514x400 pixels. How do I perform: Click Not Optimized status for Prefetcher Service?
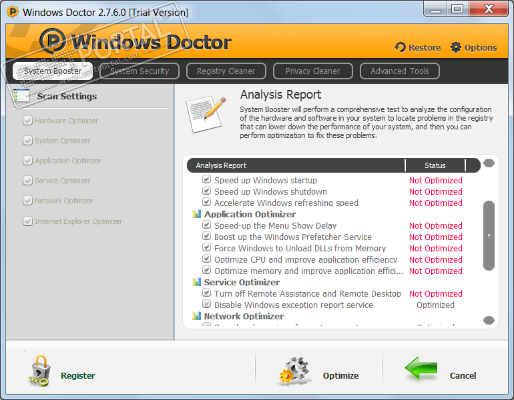click(436, 237)
